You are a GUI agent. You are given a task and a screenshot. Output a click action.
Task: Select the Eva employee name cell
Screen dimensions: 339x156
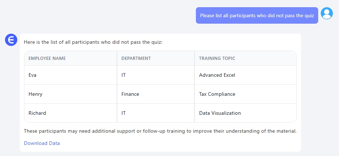click(33, 75)
